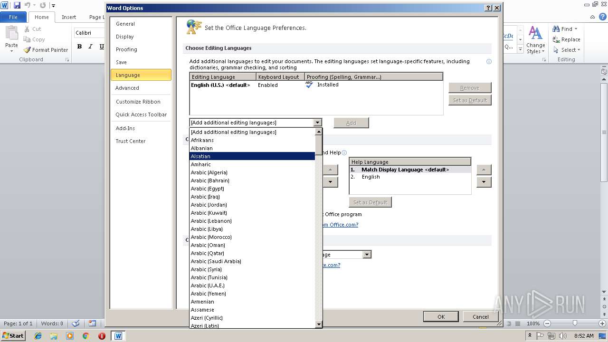Select the Format Painter brush
This screenshot has height=342, width=608.
(27, 50)
